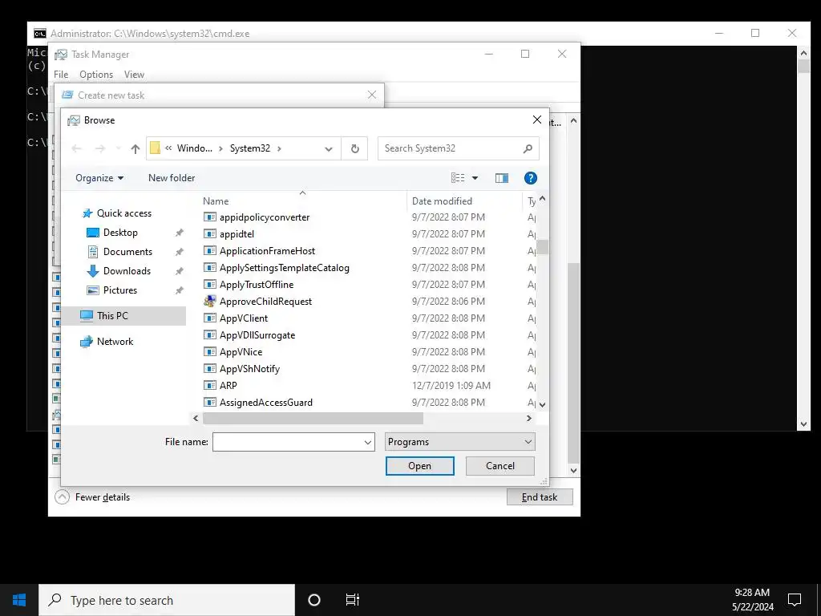Expand the File name combo box dropdown
This screenshot has width=821, height=616.
(x=367, y=442)
